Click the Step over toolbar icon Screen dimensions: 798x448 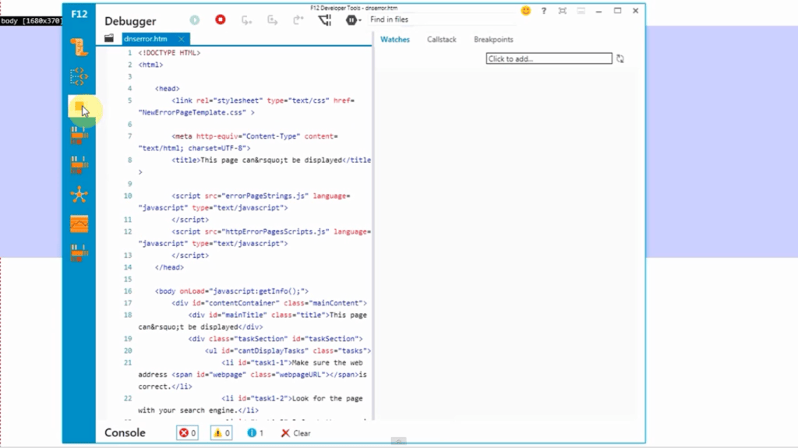273,20
